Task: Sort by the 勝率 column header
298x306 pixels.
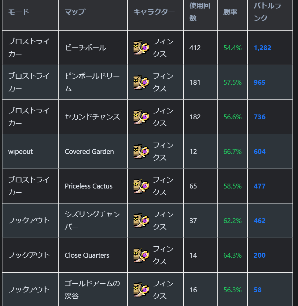Action: pyautogui.click(x=230, y=12)
